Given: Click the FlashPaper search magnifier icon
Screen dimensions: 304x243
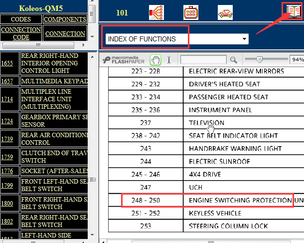Looking at the screenshot, I should coord(233,60).
